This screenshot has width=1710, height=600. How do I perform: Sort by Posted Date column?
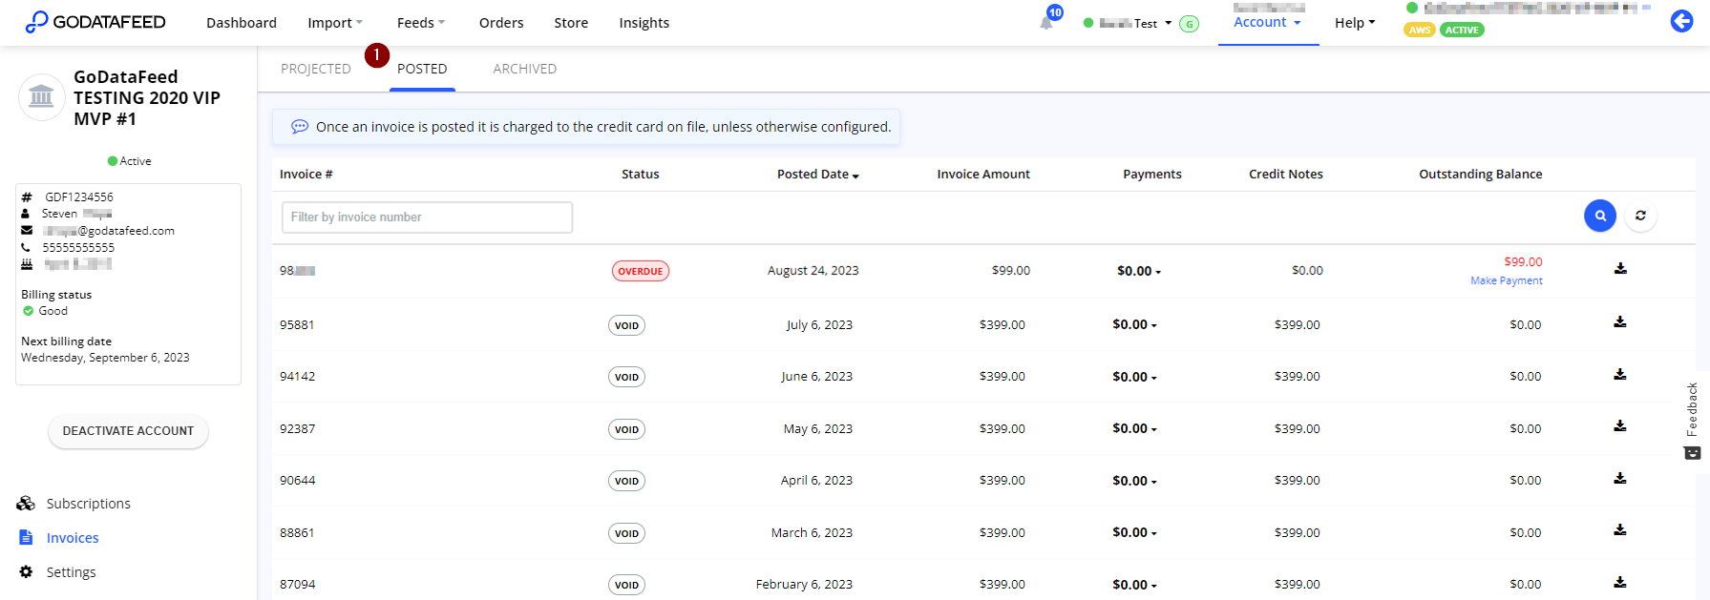817,175
